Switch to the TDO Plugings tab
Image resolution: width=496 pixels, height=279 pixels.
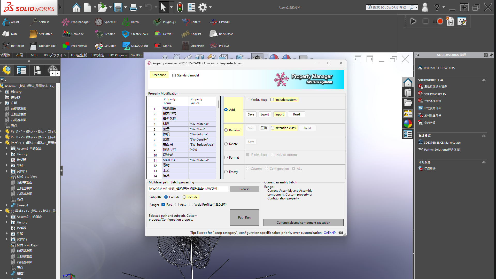tap(117, 55)
